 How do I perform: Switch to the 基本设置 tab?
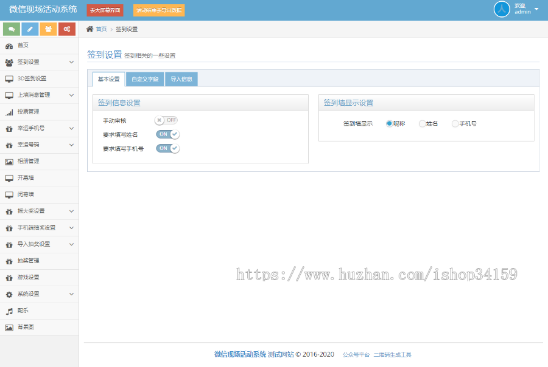(109, 79)
